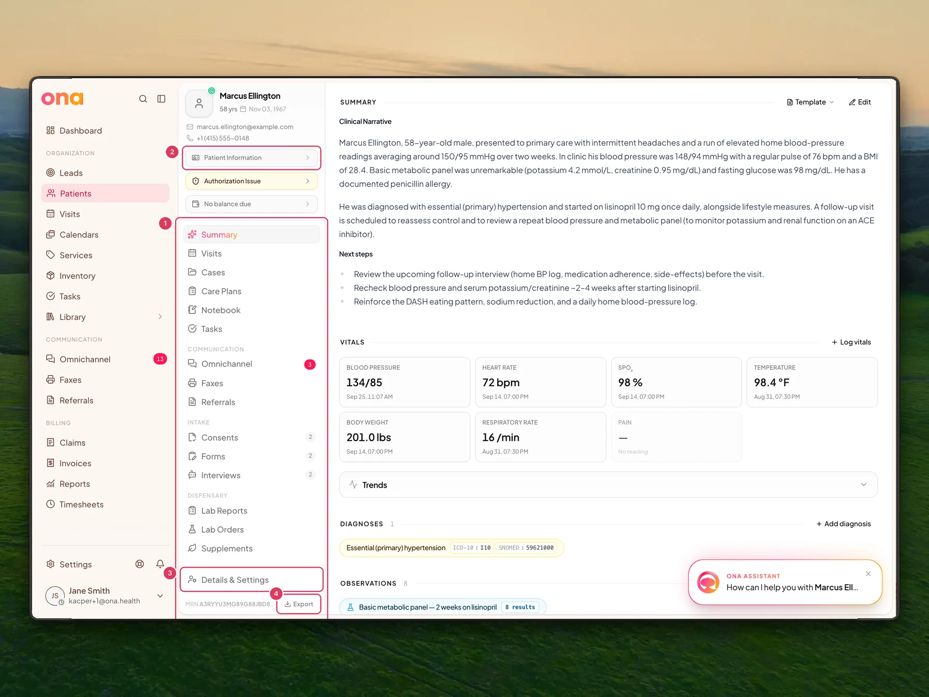Go to Patients in sidebar
Image resolution: width=929 pixels, height=697 pixels.
(105, 193)
